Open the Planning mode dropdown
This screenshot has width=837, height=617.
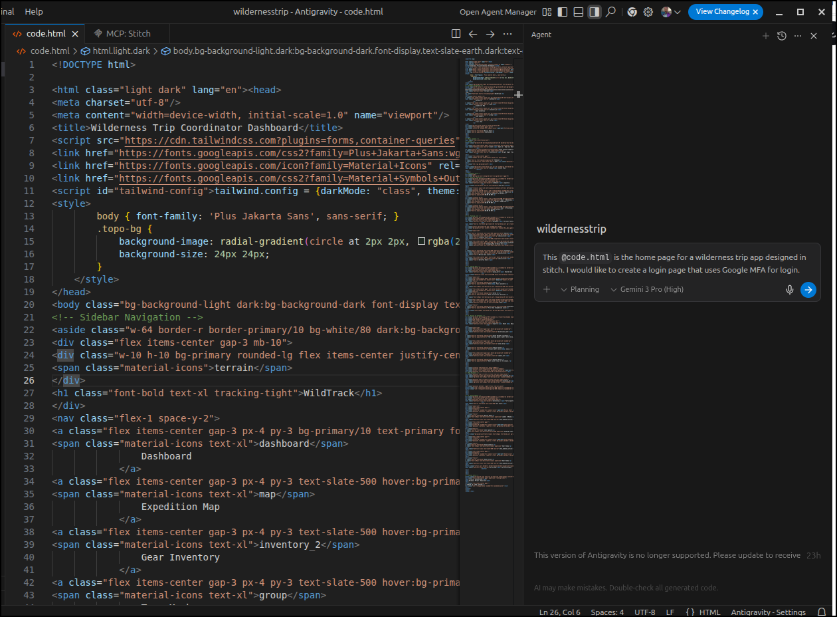pyautogui.click(x=579, y=289)
